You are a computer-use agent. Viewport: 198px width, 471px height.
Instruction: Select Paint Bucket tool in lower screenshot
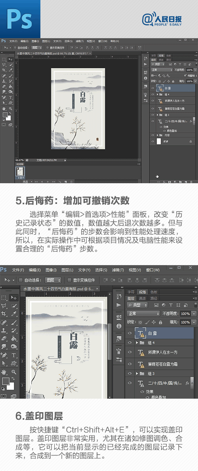(13, 339)
